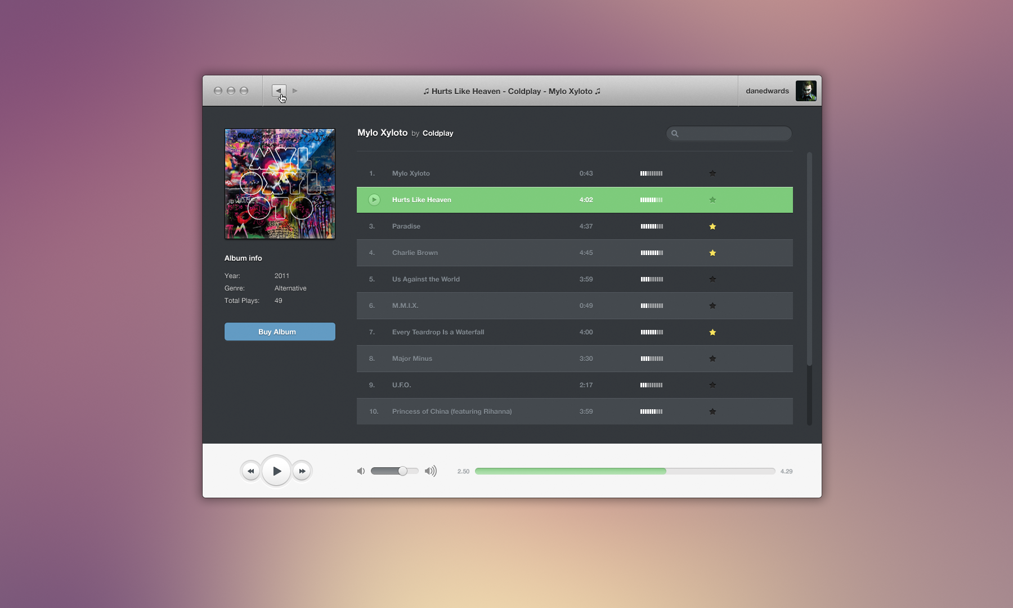The image size is (1013, 608).
Task: Focus the album search field
Action: [729, 133]
